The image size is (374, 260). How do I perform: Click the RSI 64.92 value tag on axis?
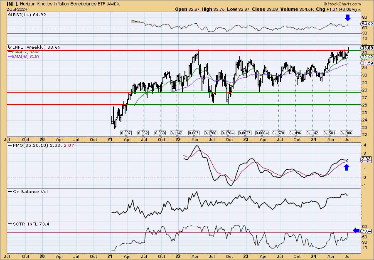(x=367, y=24)
